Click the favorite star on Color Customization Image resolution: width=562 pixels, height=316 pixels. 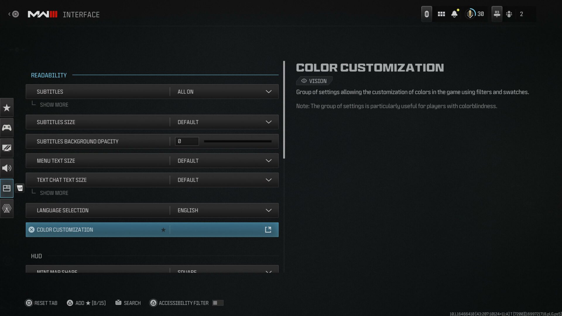[163, 230]
